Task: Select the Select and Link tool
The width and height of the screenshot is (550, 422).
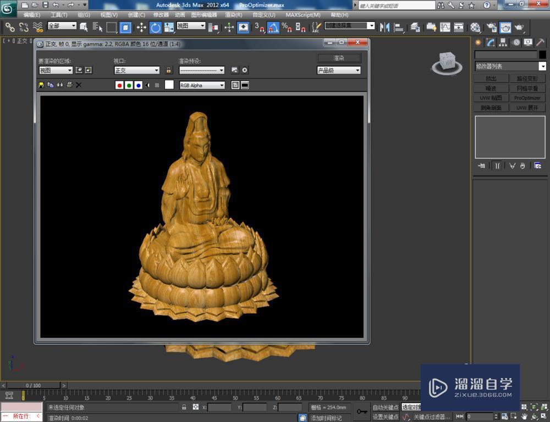Action: [9, 27]
